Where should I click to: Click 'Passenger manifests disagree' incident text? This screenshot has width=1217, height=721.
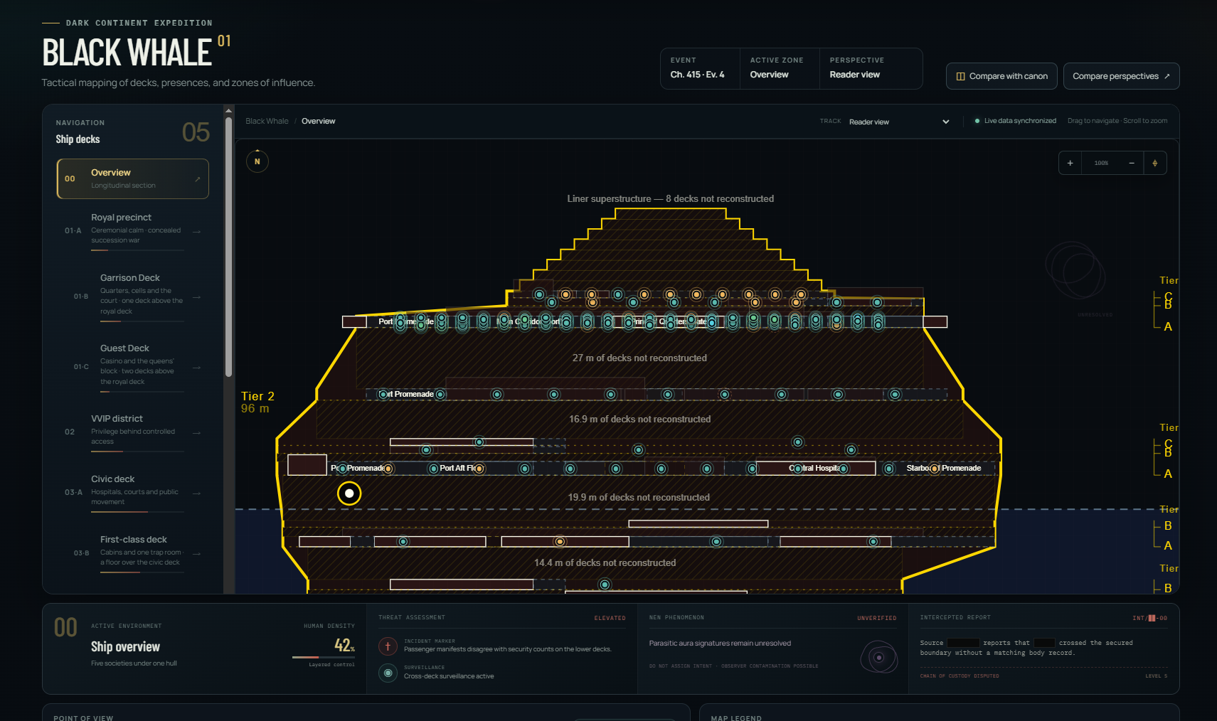click(x=507, y=649)
